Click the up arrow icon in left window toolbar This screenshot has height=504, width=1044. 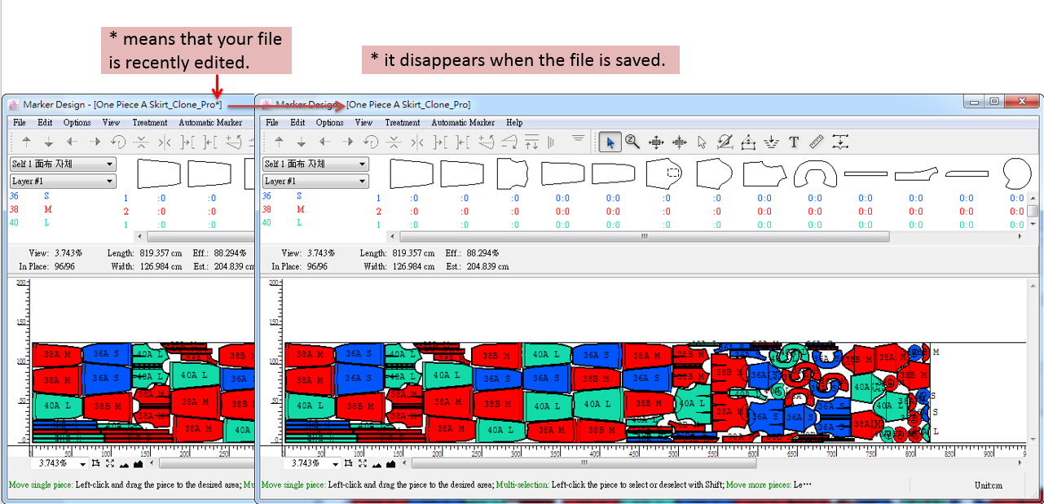(26, 142)
